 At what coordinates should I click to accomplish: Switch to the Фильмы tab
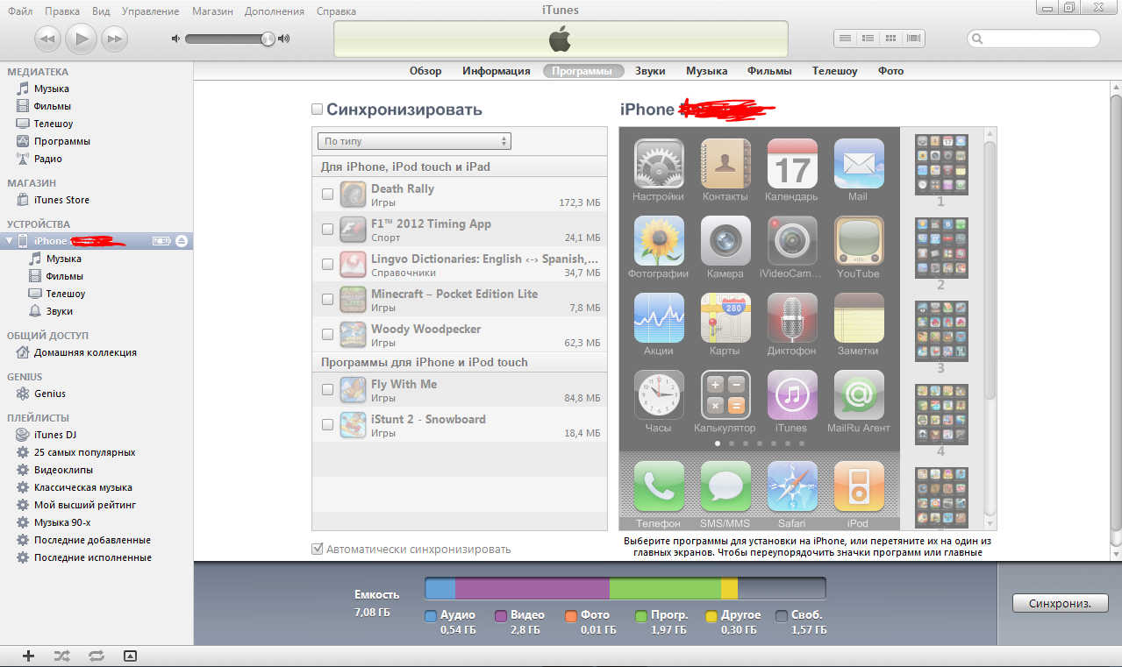click(x=769, y=71)
